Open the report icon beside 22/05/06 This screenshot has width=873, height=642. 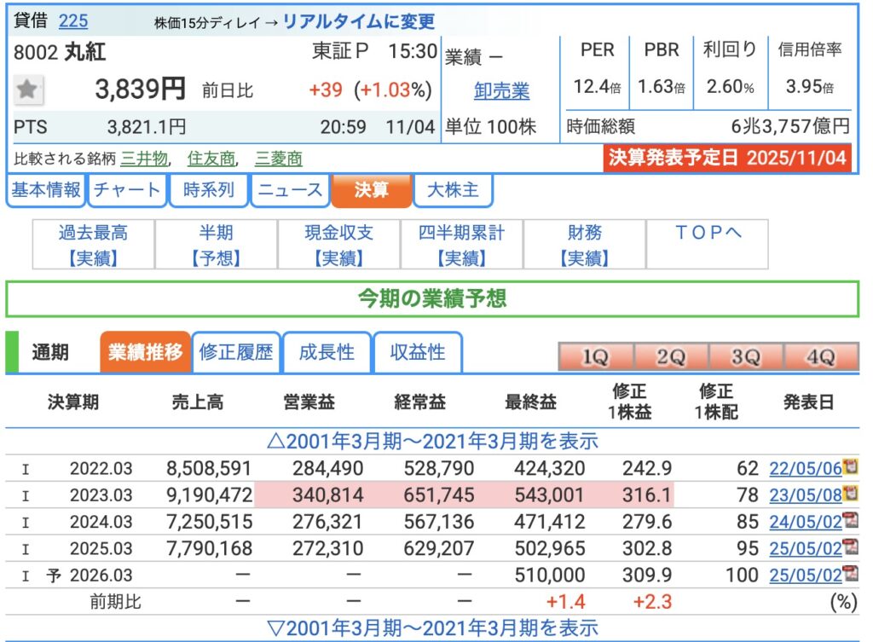click(x=849, y=466)
